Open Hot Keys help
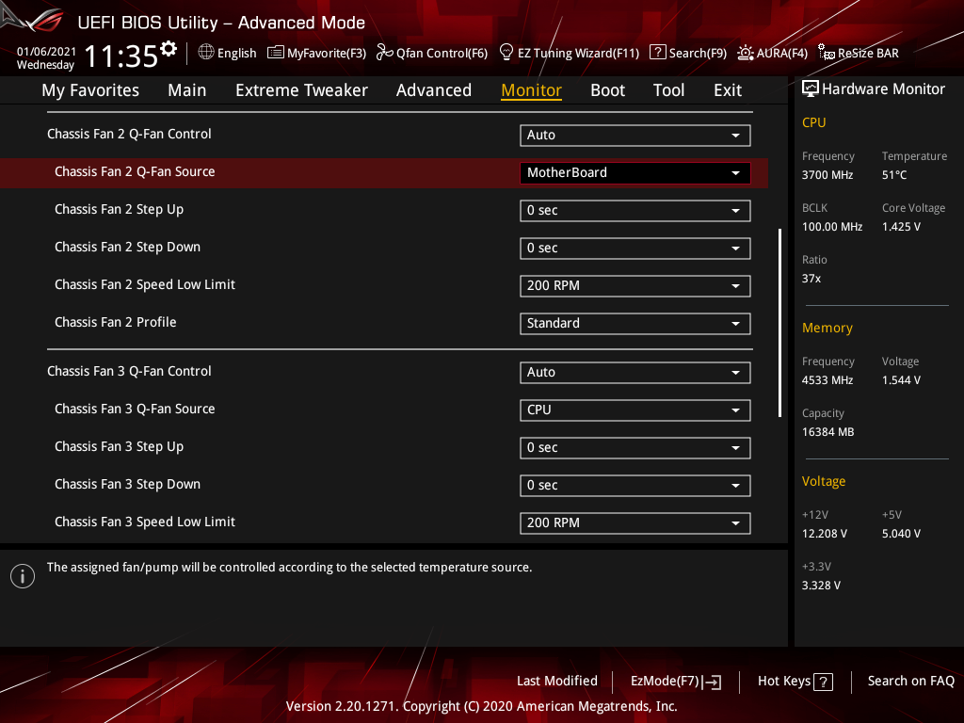This screenshot has width=964, height=723. click(795, 682)
